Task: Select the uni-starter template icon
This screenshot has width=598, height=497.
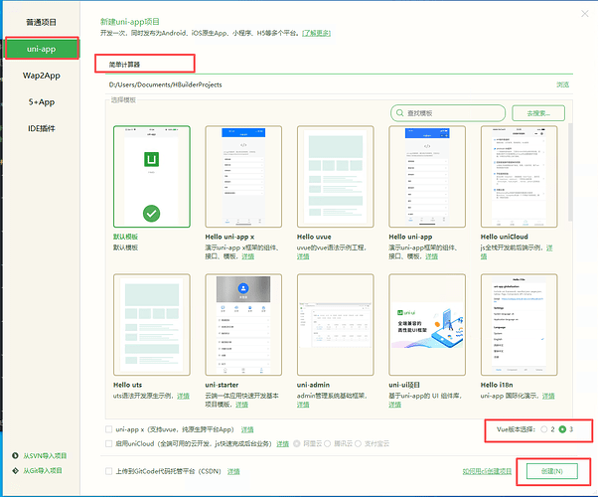Action: pyautogui.click(x=243, y=326)
